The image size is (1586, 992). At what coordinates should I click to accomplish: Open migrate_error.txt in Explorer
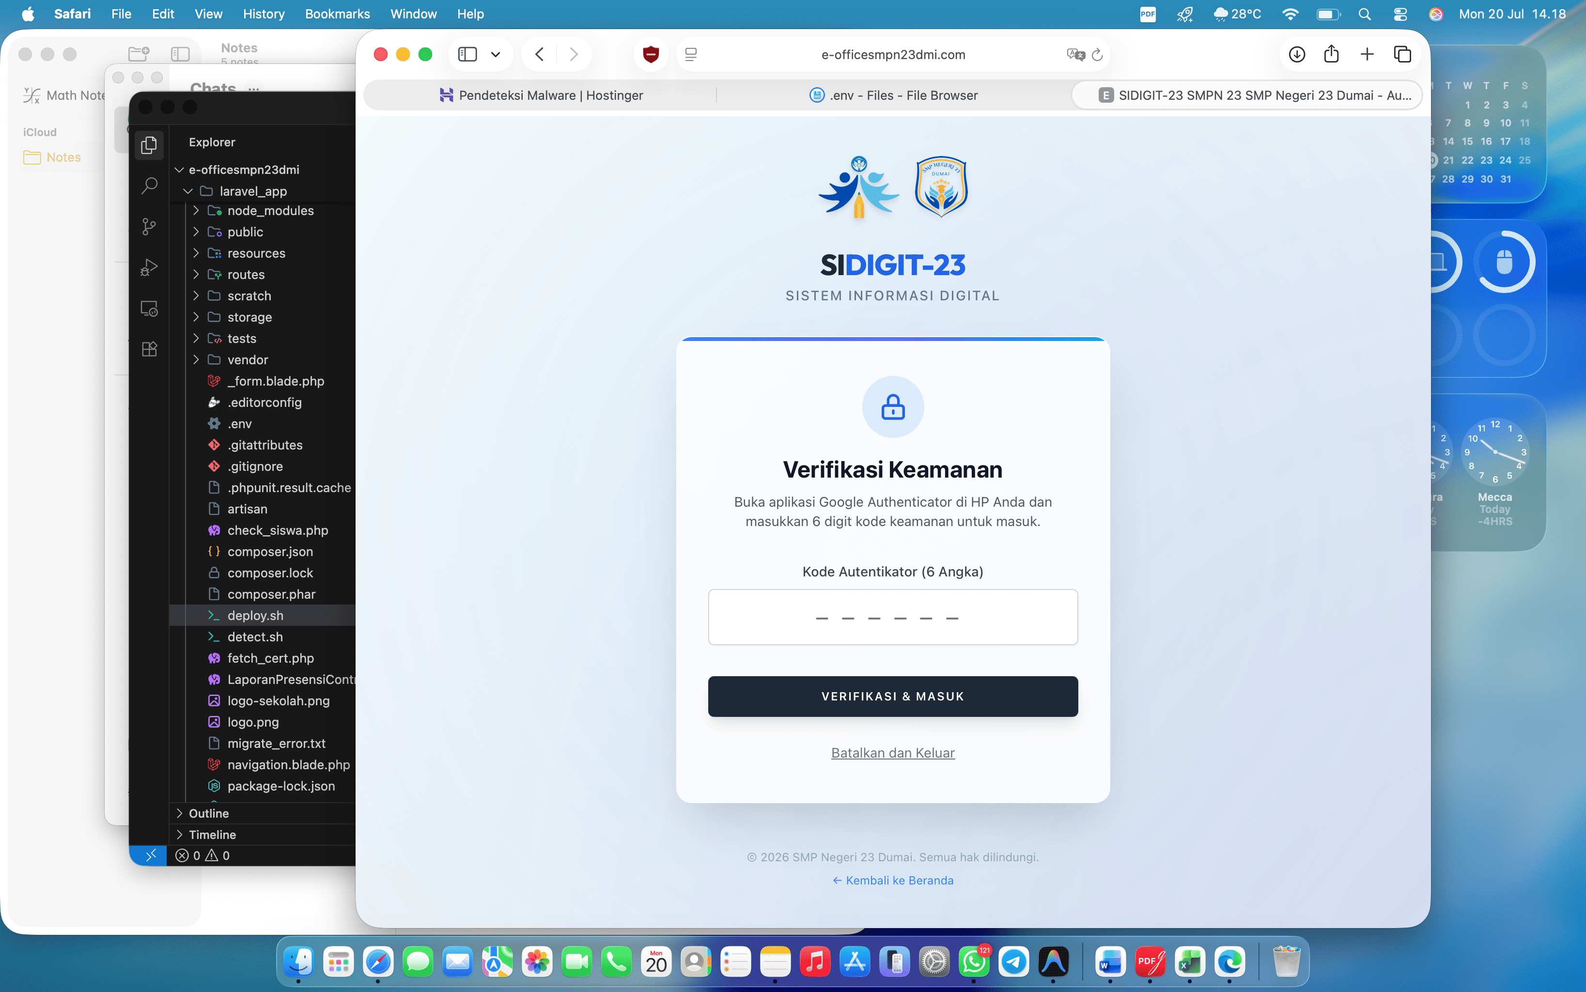pyautogui.click(x=263, y=744)
